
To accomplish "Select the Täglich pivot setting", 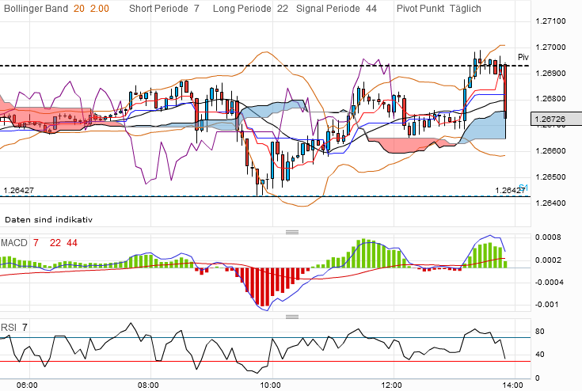I will [x=465, y=9].
